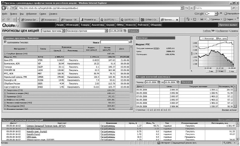
Task: Click the Показать button next to date
Action: point(133,31)
